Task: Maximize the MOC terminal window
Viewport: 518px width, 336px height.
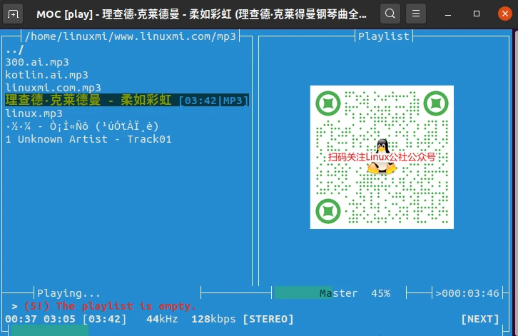Action: point(477,14)
